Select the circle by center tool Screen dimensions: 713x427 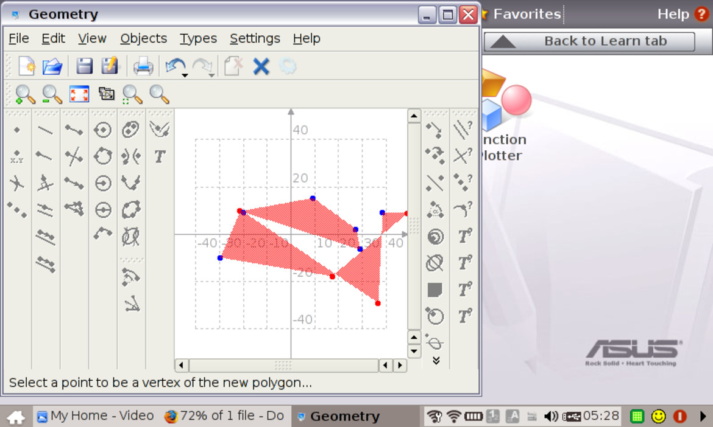click(x=103, y=130)
